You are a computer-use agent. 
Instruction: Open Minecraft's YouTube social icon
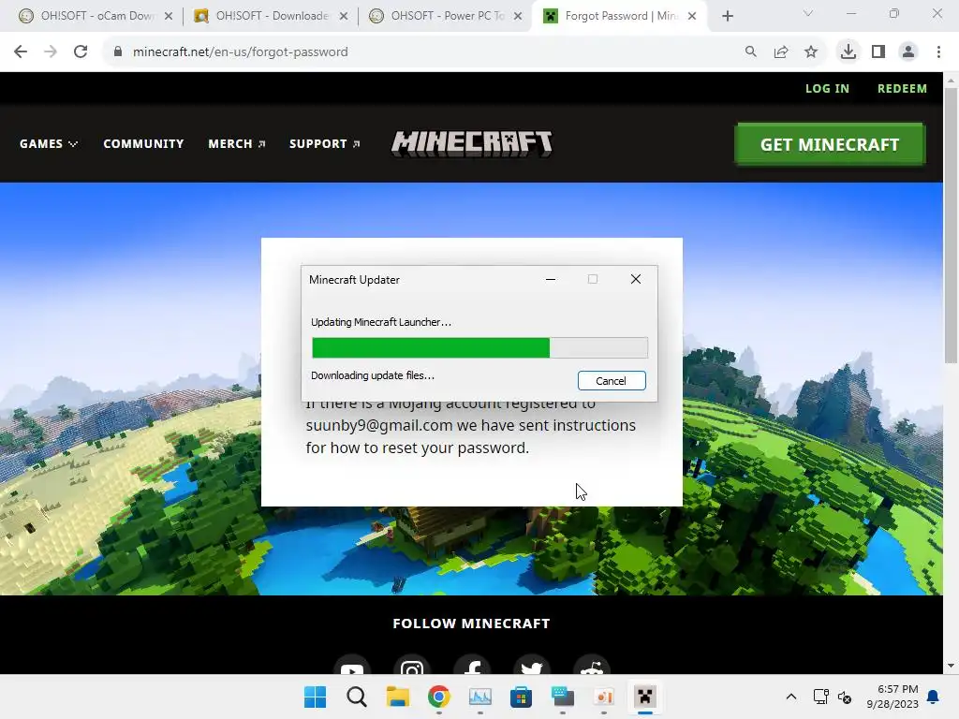pos(352,667)
